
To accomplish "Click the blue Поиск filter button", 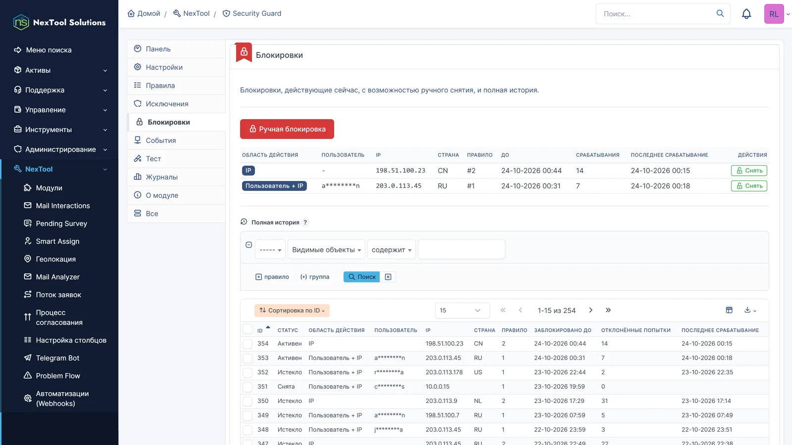I will [x=361, y=277].
